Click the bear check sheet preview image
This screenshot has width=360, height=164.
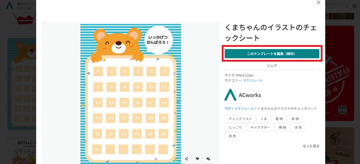(131, 94)
